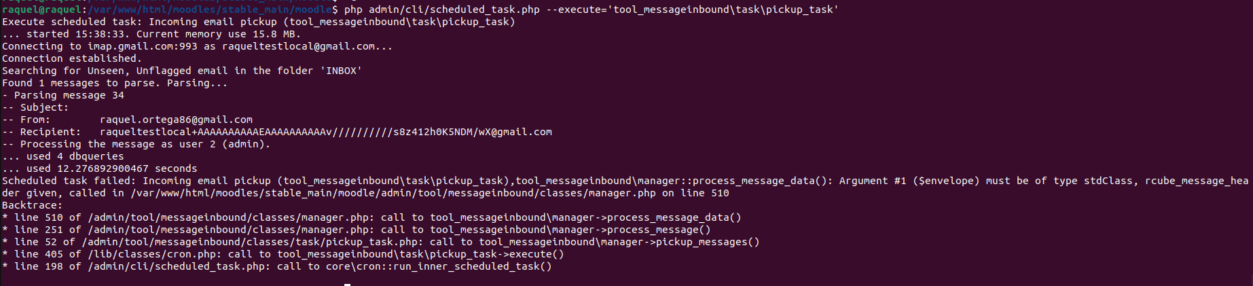Click the 'Parsing message 34' line
This screenshot has width=1253, height=286.
click(x=63, y=95)
